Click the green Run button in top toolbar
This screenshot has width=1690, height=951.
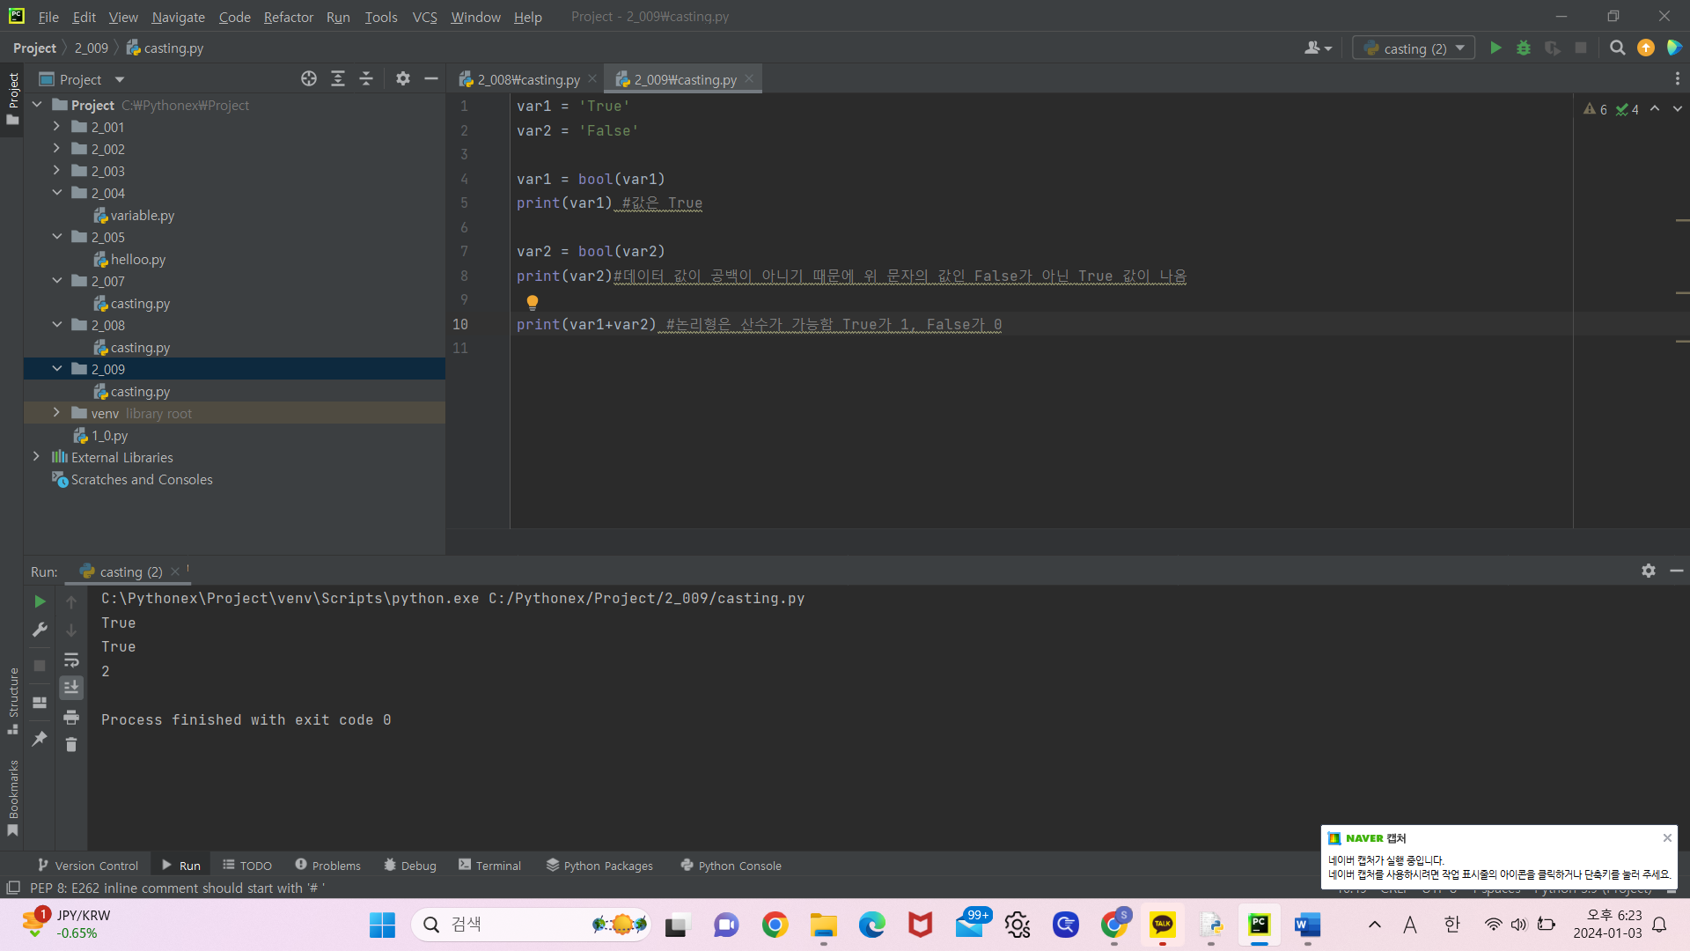tap(1495, 48)
